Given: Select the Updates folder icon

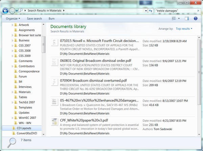Looking at the screenshot, I should [16, 113].
